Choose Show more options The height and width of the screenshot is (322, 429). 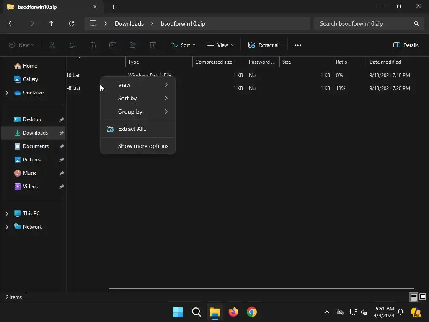pyautogui.click(x=138, y=146)
